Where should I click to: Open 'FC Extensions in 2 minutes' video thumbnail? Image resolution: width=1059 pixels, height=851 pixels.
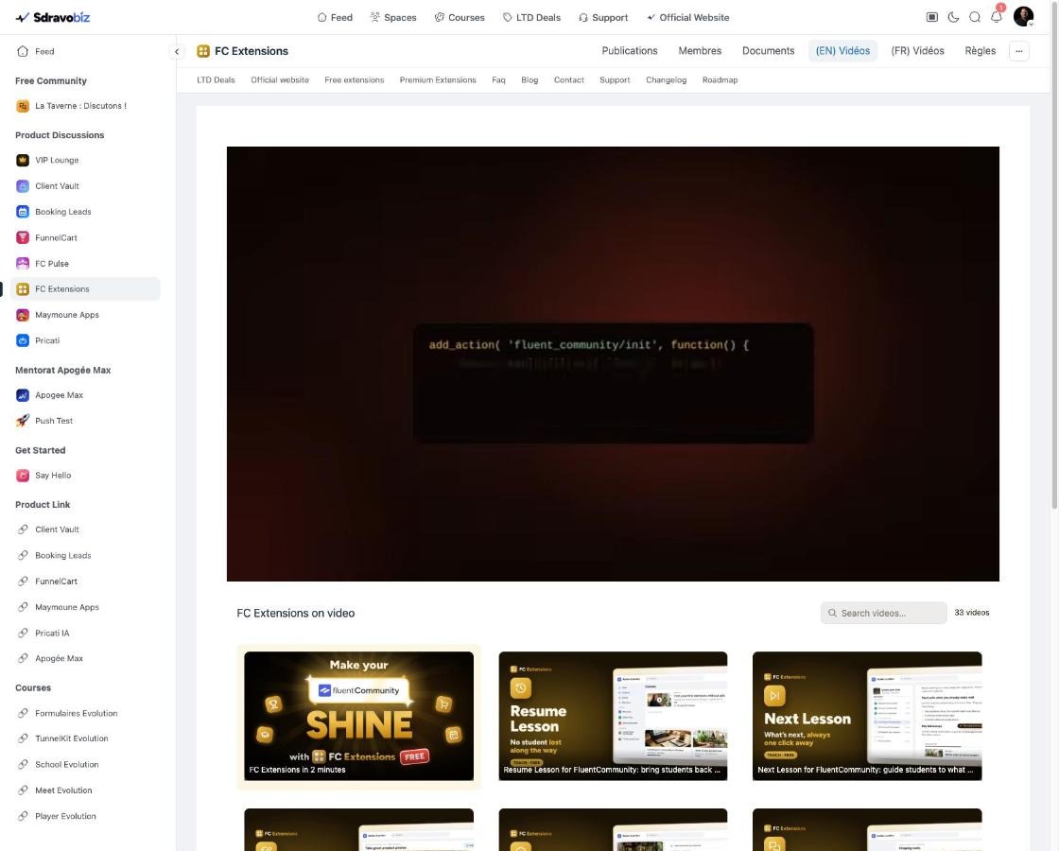[x=358, y=716]
